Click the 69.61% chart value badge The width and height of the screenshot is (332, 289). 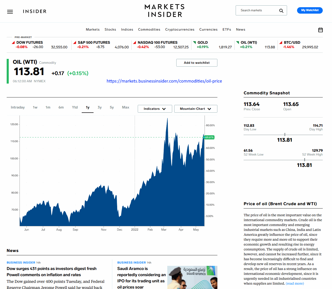pyautogui.click(x=209, y=137)
